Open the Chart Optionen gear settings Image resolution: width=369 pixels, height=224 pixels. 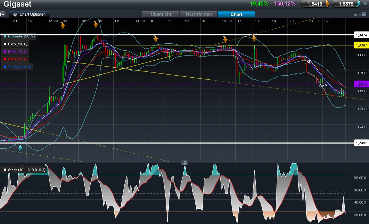15,15
